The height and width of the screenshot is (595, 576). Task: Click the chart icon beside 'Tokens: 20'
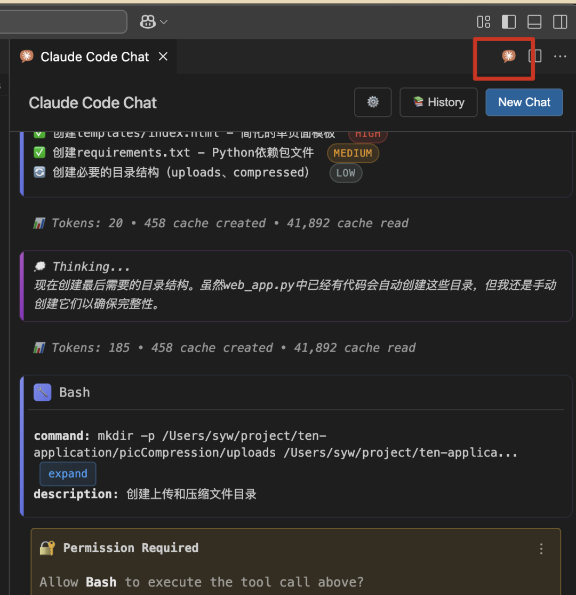point(39,223)
